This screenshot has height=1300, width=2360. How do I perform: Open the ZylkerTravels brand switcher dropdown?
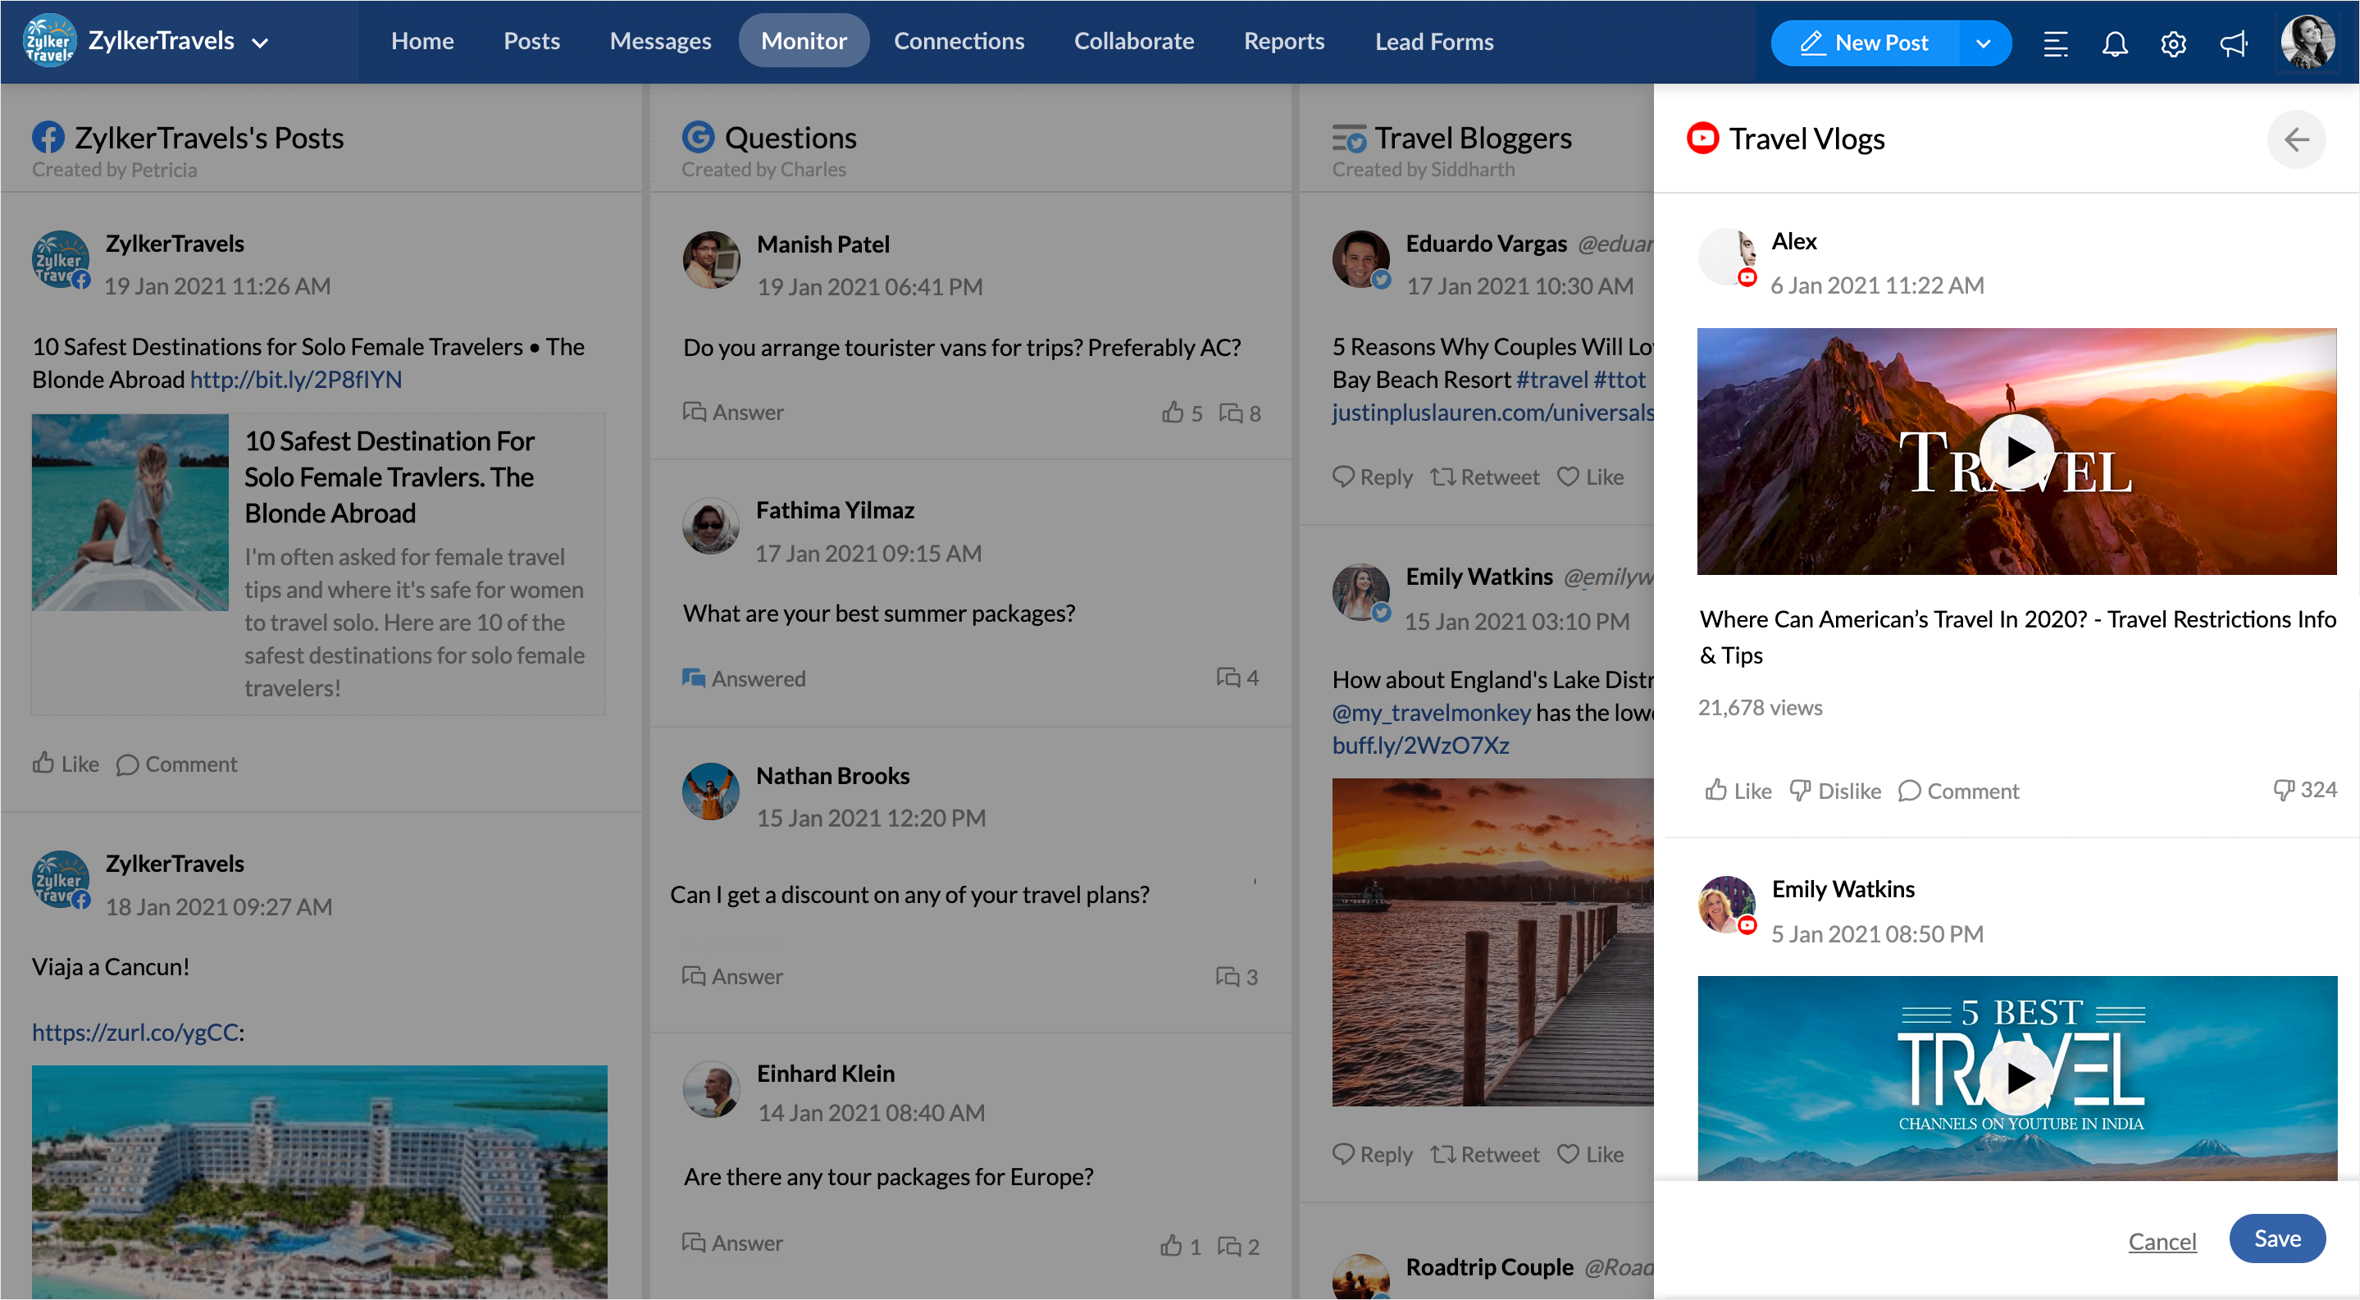(259, 43)
